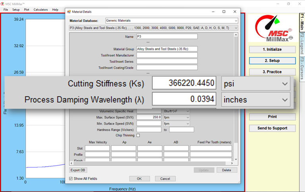
Task: Cancel the Material Details dialog
Action: (x=165, y=179)
